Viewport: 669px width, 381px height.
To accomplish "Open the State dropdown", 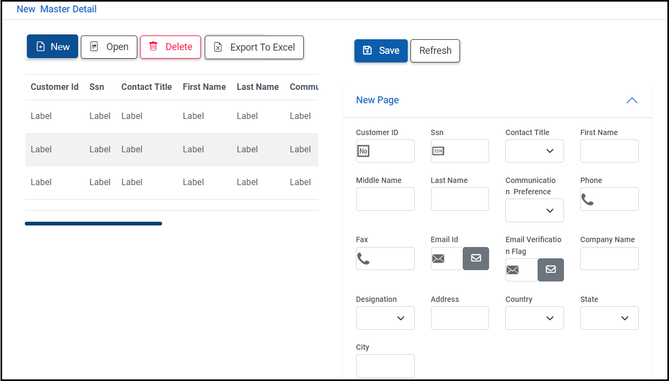I will coord(609,318).
